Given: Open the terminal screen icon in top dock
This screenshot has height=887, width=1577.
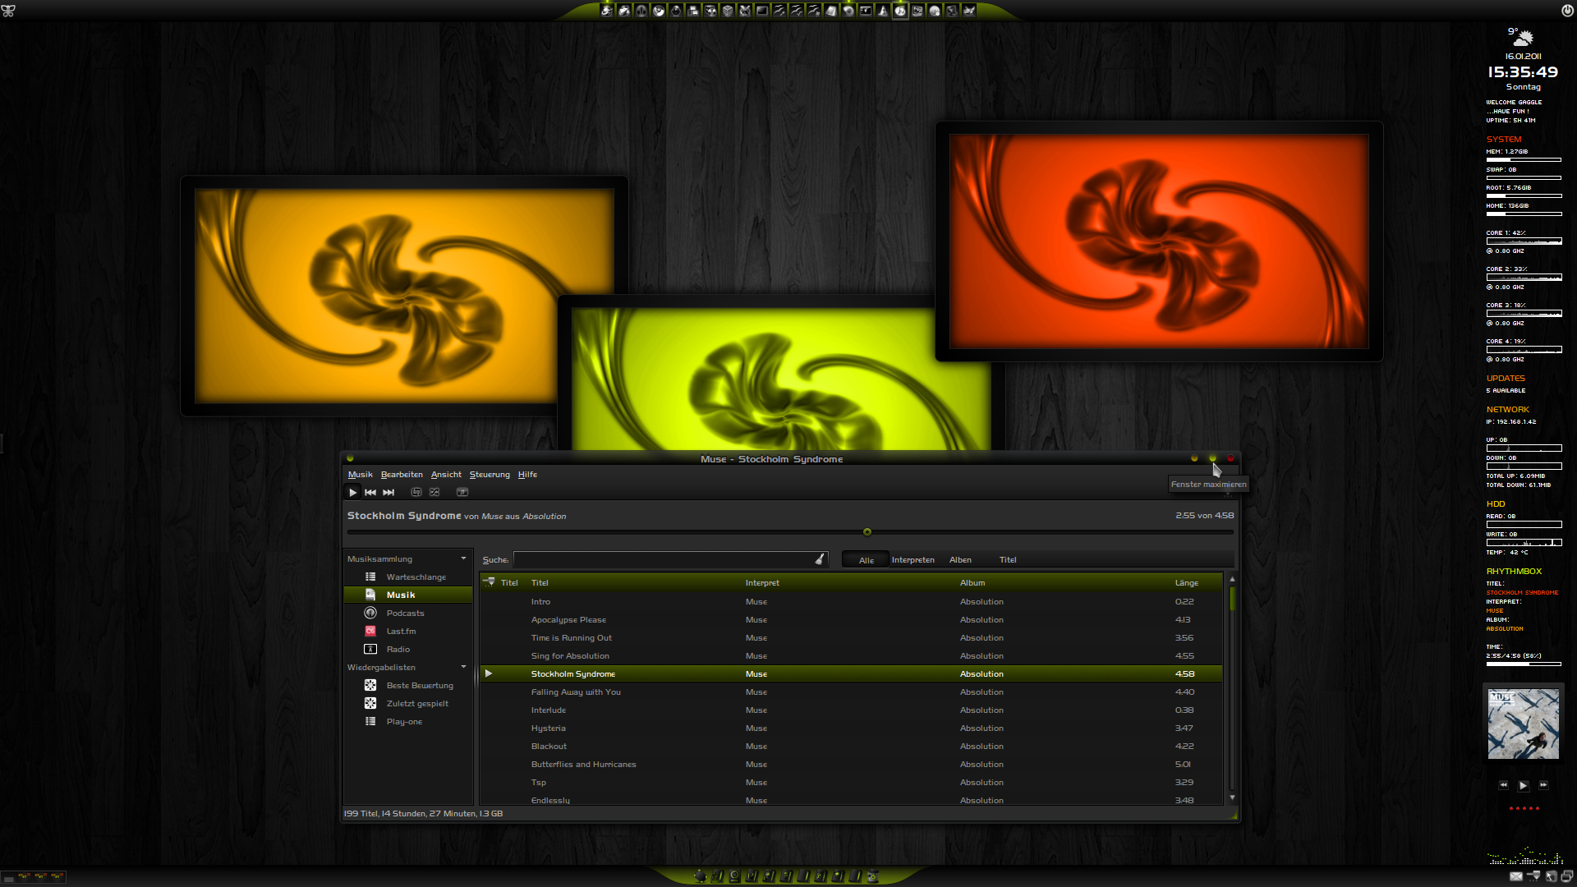Looking at the screenshot, I should 761,11.
